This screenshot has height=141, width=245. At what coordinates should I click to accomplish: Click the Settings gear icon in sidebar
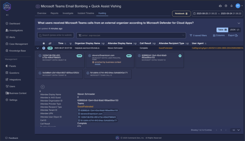pyautogui.click(x=7, y=100)
